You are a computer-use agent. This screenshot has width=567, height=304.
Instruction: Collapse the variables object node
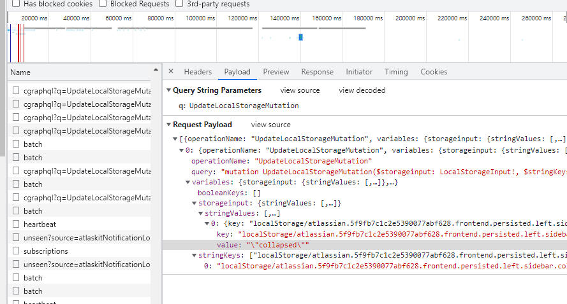click(x=188, y=182)
